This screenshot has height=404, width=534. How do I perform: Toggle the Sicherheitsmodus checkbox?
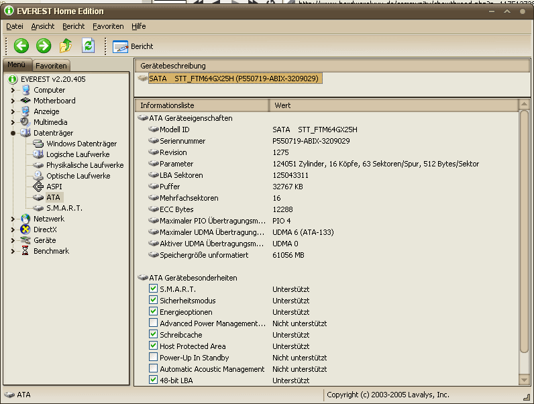tap(153, 300)
